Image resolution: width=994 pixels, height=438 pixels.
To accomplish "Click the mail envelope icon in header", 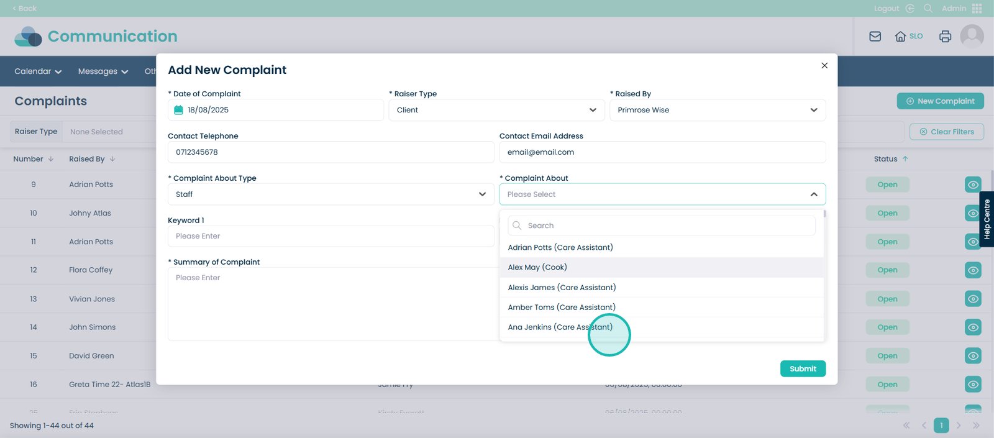I will [x=875, y=37].
